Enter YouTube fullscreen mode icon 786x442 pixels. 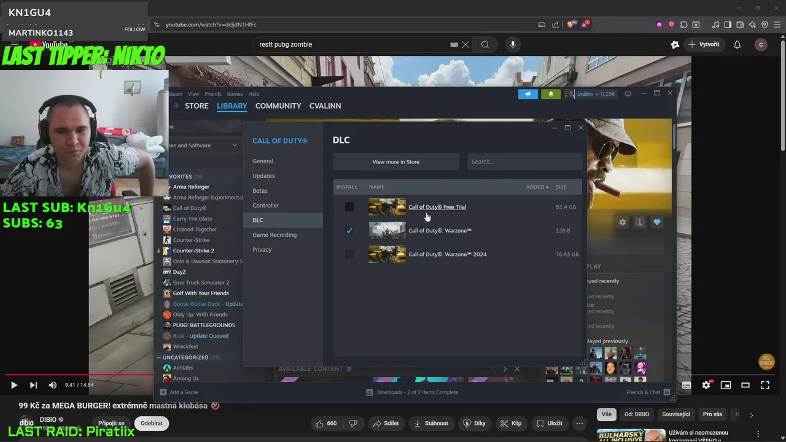tap(765, 385)
